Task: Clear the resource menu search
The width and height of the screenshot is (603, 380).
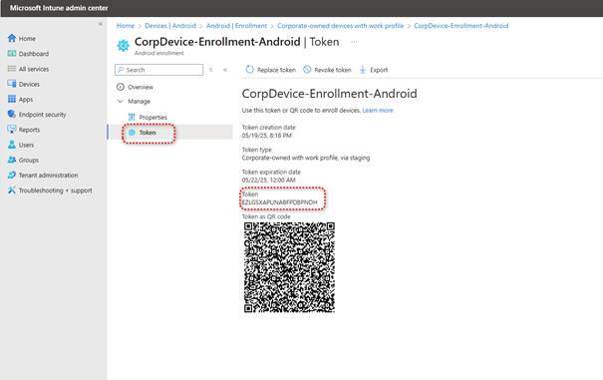Action: click(210, 70)
